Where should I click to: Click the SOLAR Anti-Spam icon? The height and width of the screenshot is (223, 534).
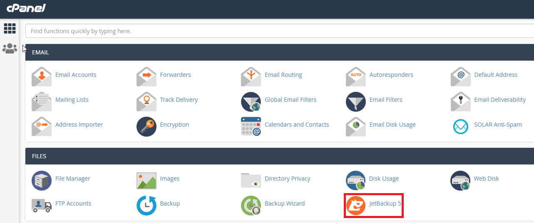460,126
